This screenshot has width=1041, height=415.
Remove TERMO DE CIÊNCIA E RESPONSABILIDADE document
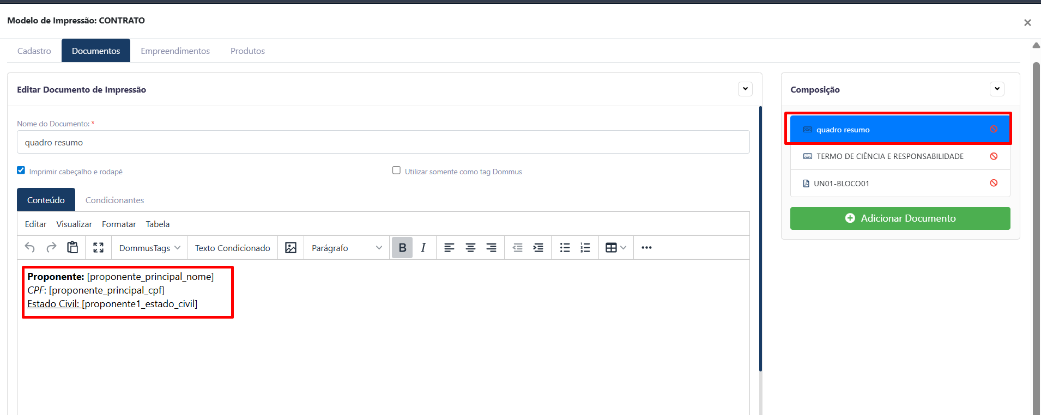coord(994,156)
